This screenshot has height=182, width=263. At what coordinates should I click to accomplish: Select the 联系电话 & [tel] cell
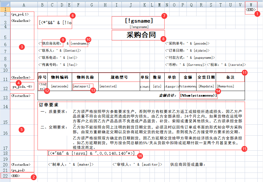(x=58, y=58)
